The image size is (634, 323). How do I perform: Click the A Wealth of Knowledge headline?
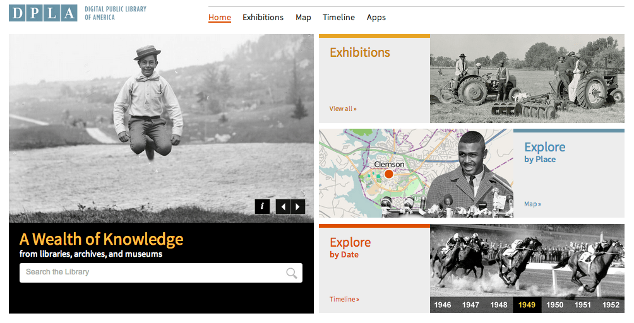click(x=102, y=240)
